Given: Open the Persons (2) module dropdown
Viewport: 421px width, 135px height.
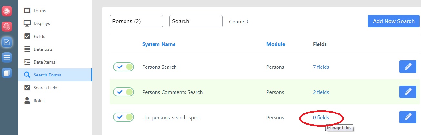Looking at the screenshot, I should point(136,21).
